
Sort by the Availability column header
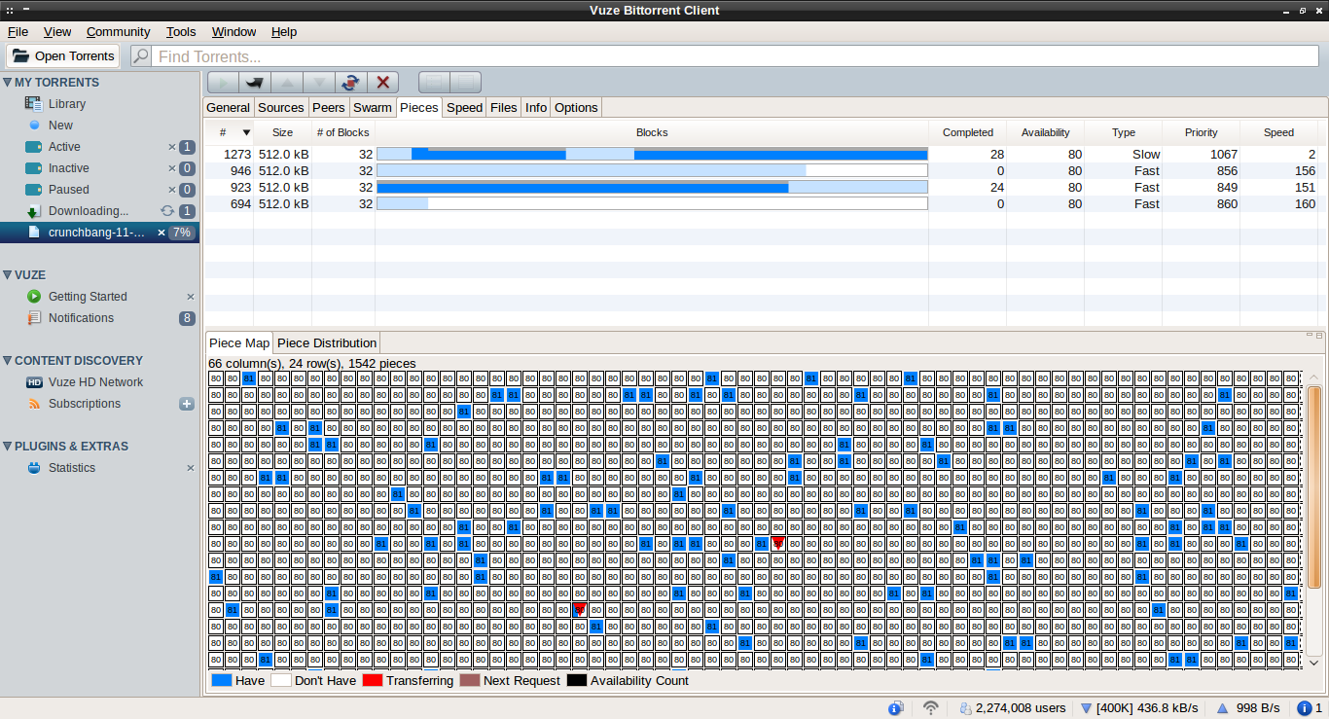(1045, 132)
